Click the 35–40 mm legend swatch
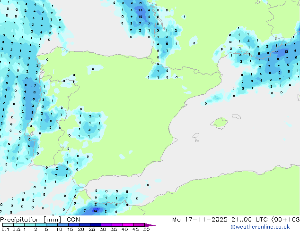 pos(117,225)
